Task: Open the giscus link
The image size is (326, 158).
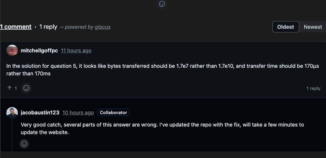Action: pyautogui.click(x=102, y=27)
